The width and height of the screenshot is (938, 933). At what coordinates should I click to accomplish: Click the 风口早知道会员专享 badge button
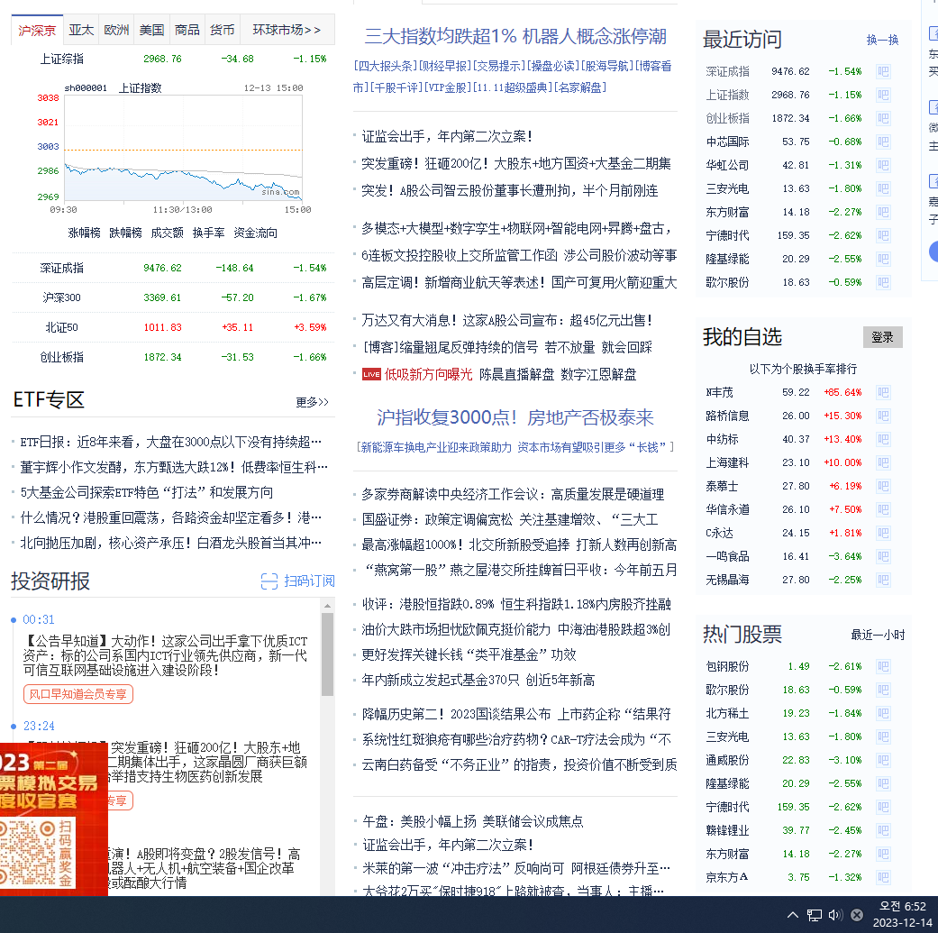pos(77,694)
